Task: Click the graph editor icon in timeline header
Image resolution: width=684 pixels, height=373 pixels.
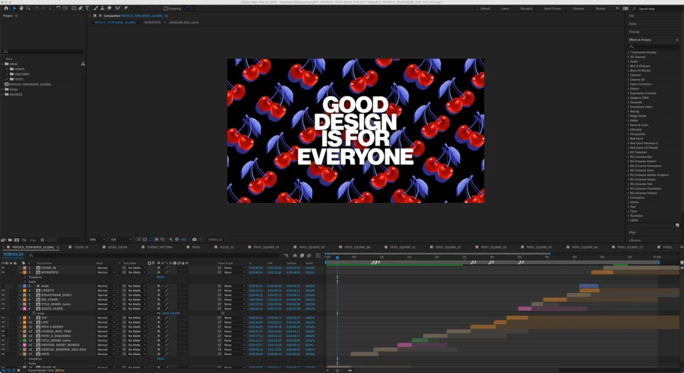Action: click(318, 256)
